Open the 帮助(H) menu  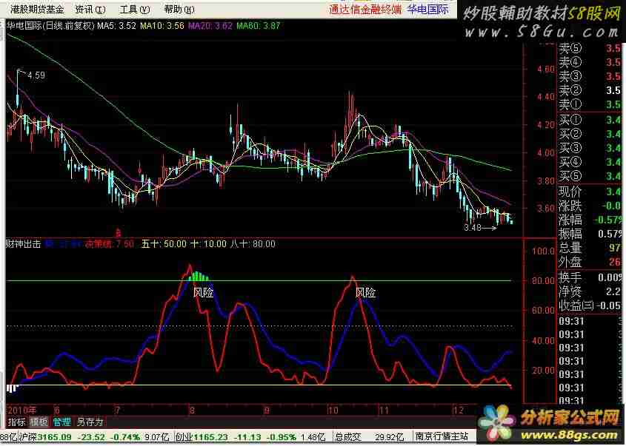[179, 9]
